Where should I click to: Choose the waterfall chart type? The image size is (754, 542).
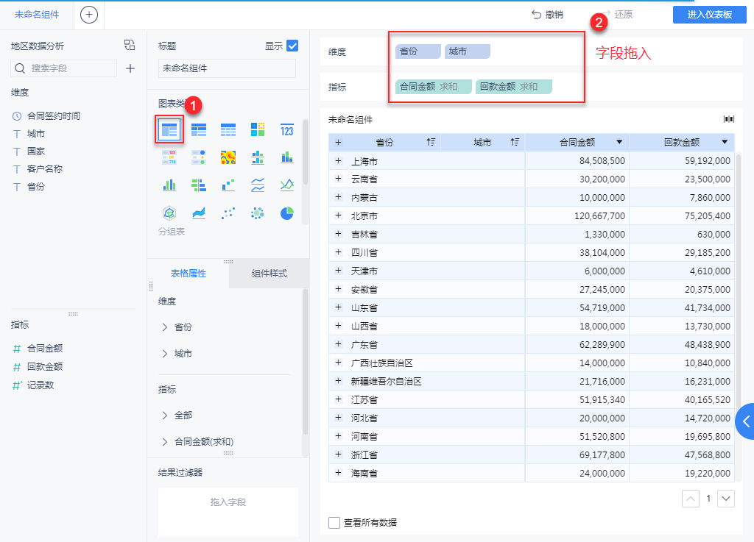tap(228, 185)
